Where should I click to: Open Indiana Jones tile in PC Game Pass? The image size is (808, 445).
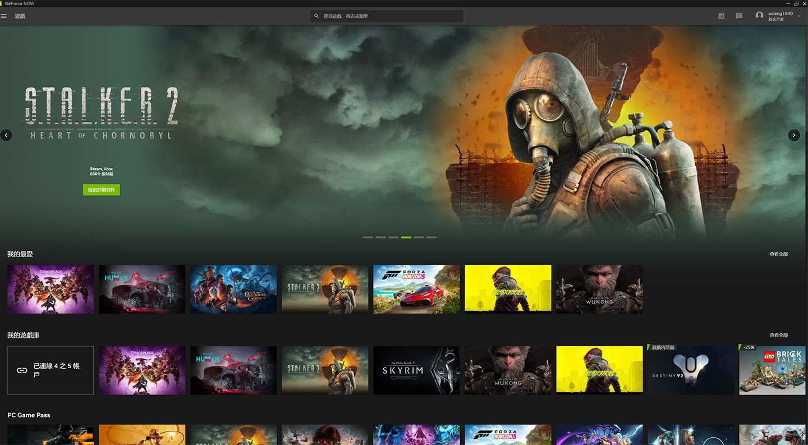pos(142,435)
